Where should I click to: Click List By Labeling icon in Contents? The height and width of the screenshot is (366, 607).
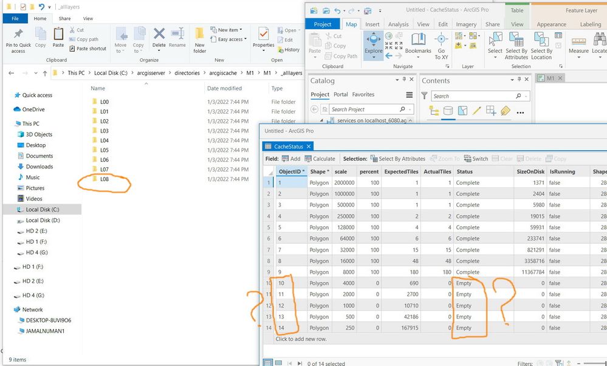click(505, 111)
